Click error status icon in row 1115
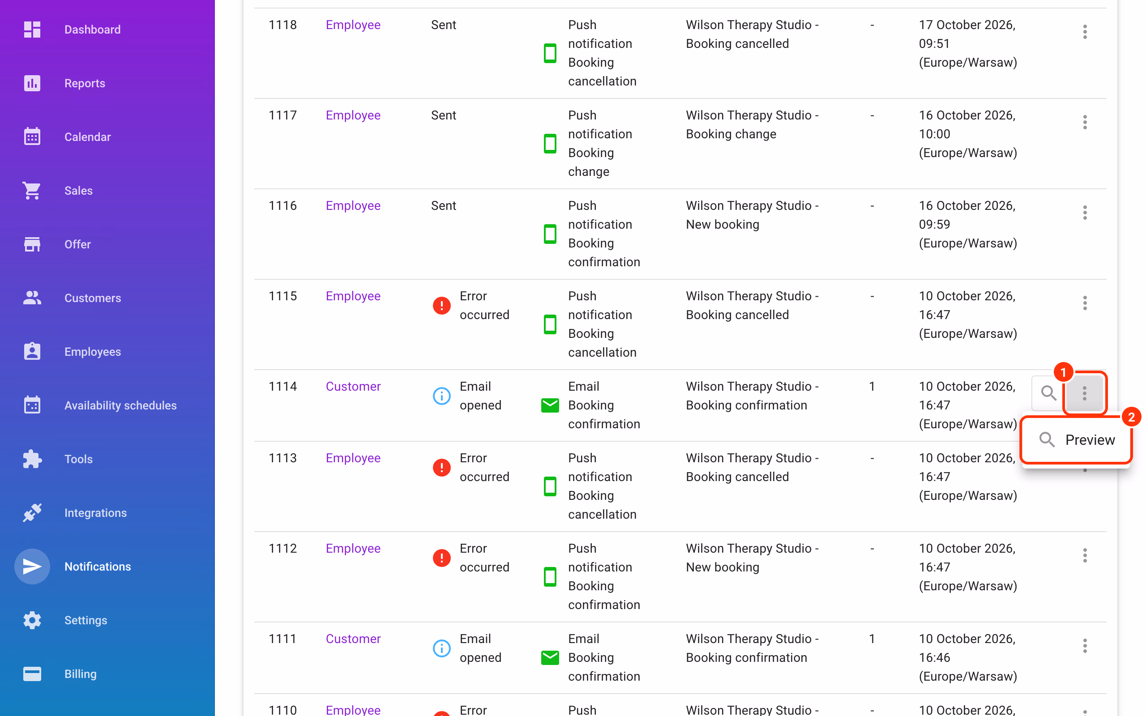This screenshot has width=1146, height=716. [x=441, y=306]
